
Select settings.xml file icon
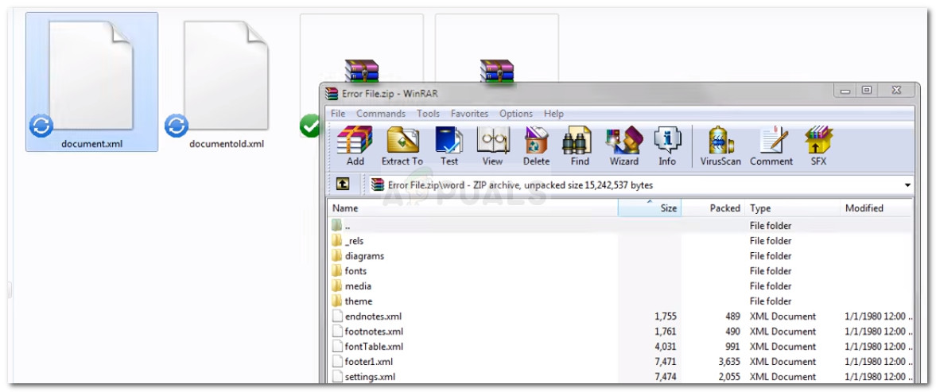337,377
